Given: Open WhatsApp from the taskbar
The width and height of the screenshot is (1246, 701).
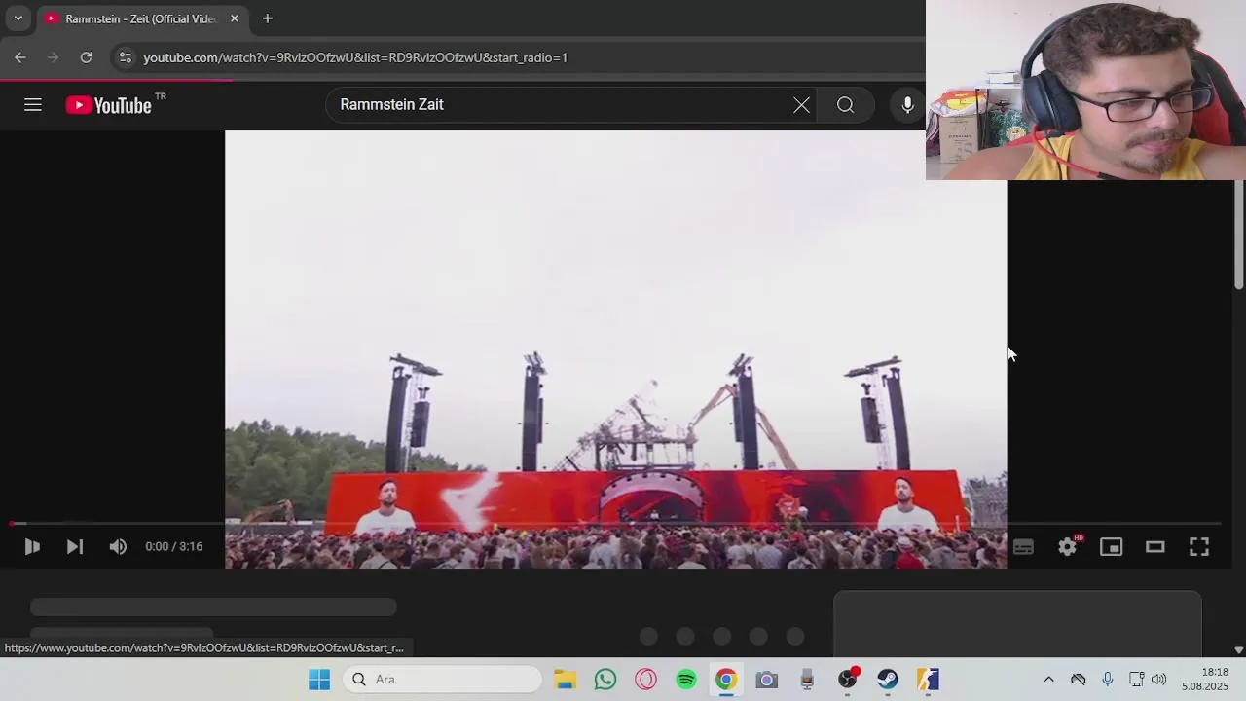Looking at the screenshot, I should (605, 680).
